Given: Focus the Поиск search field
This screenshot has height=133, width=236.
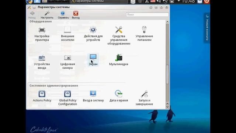Looking at the screenshot, I should (147, 15).
